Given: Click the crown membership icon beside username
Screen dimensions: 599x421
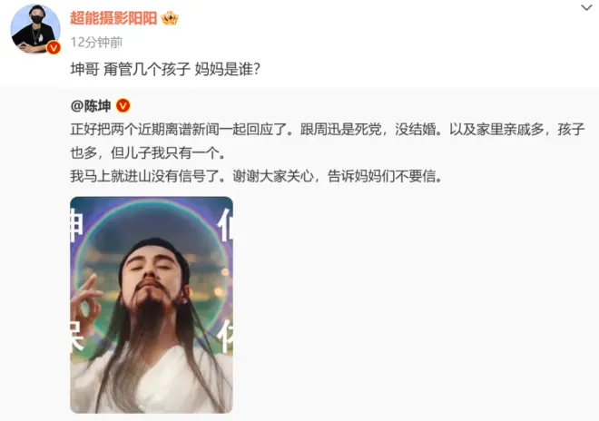Looking at the screenshot, I should click(170, 18).
